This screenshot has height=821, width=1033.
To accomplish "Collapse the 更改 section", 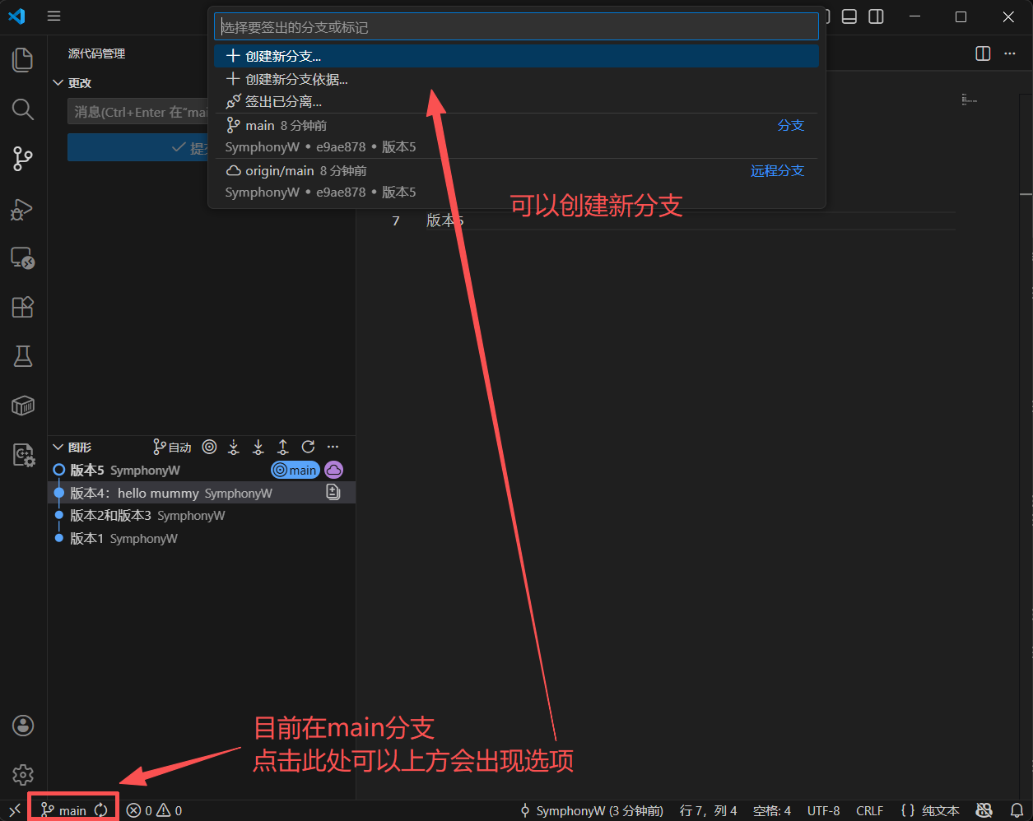I will (58, 82).
